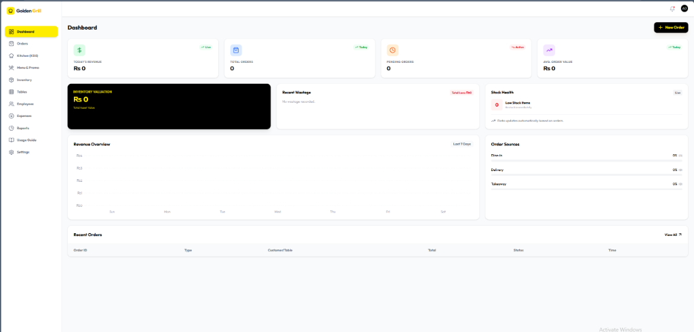Click the green dollar revenue icon

(x=79, y=50)
